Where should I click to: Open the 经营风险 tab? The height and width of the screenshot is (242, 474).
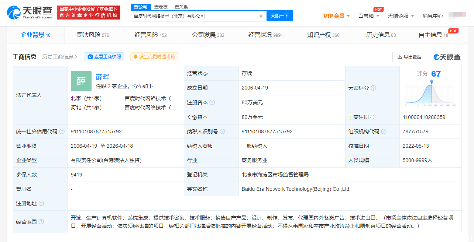[151, 35]
